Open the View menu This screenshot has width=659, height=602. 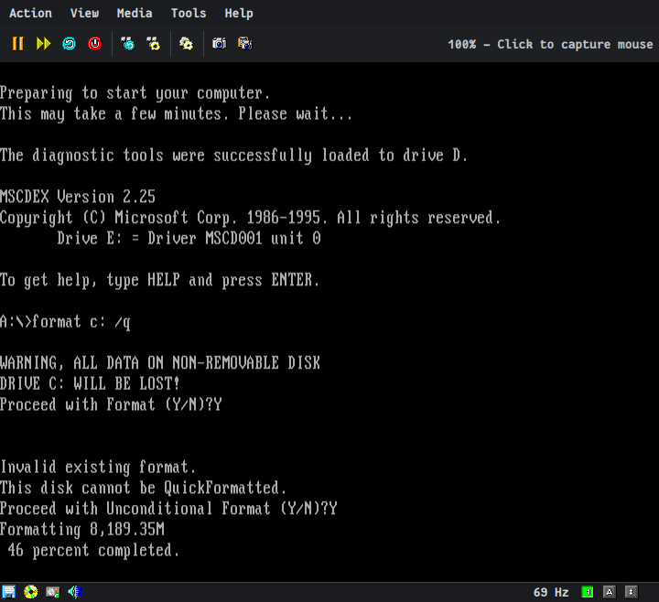pyautogui.click(x=84, y=13)
